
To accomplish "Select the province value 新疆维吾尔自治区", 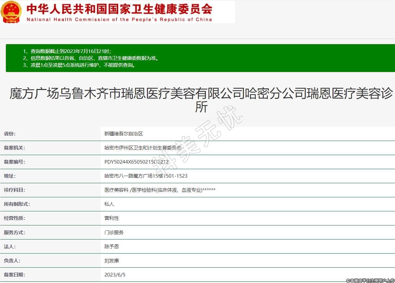I will (123, 134).
